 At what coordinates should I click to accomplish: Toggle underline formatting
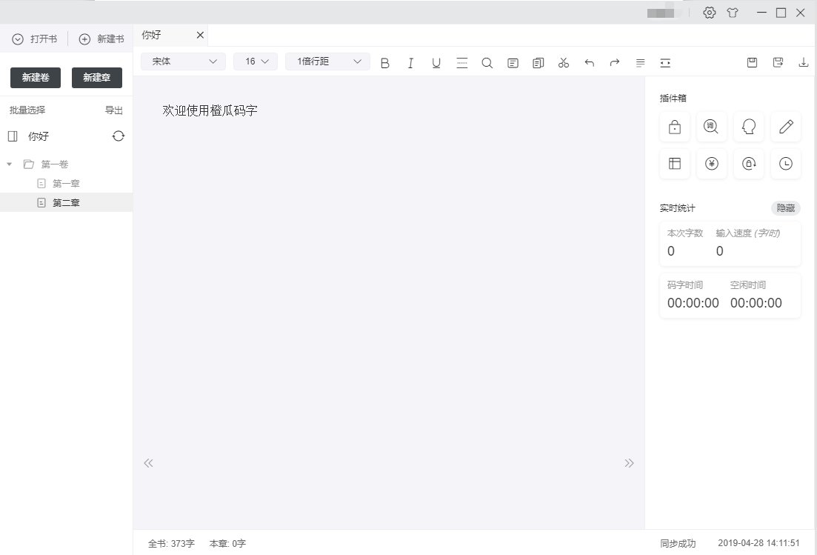pos(436,63)
